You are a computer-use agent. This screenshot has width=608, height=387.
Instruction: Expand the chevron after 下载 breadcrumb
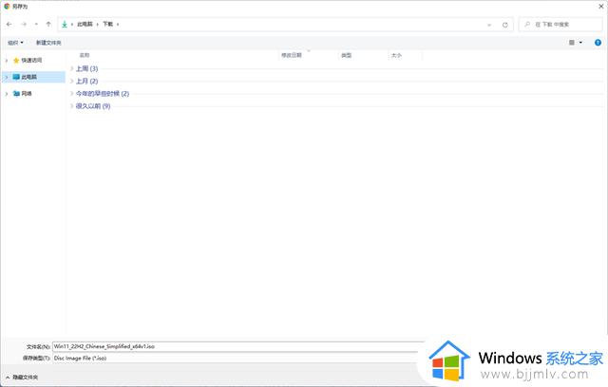click(x=118, y=24)
